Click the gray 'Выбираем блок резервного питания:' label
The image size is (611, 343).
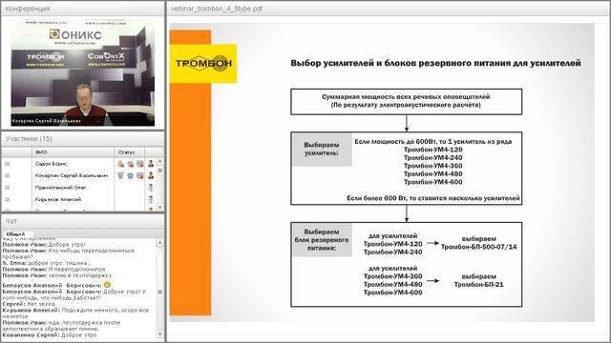tap(322, 240)
